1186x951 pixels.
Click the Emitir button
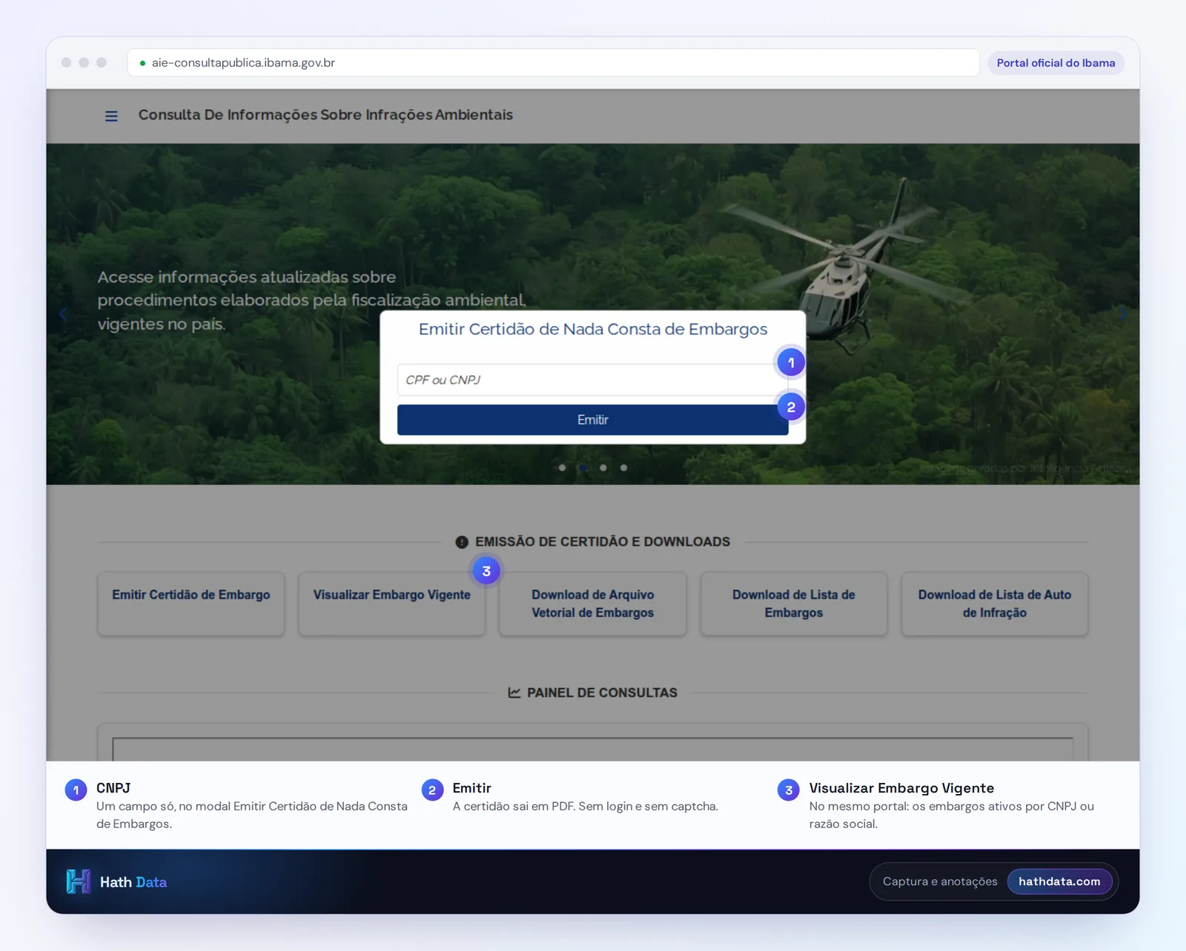(x=592, y=420)
